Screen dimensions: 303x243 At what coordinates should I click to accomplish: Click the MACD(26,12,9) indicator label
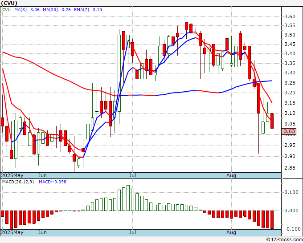point(18,182)
